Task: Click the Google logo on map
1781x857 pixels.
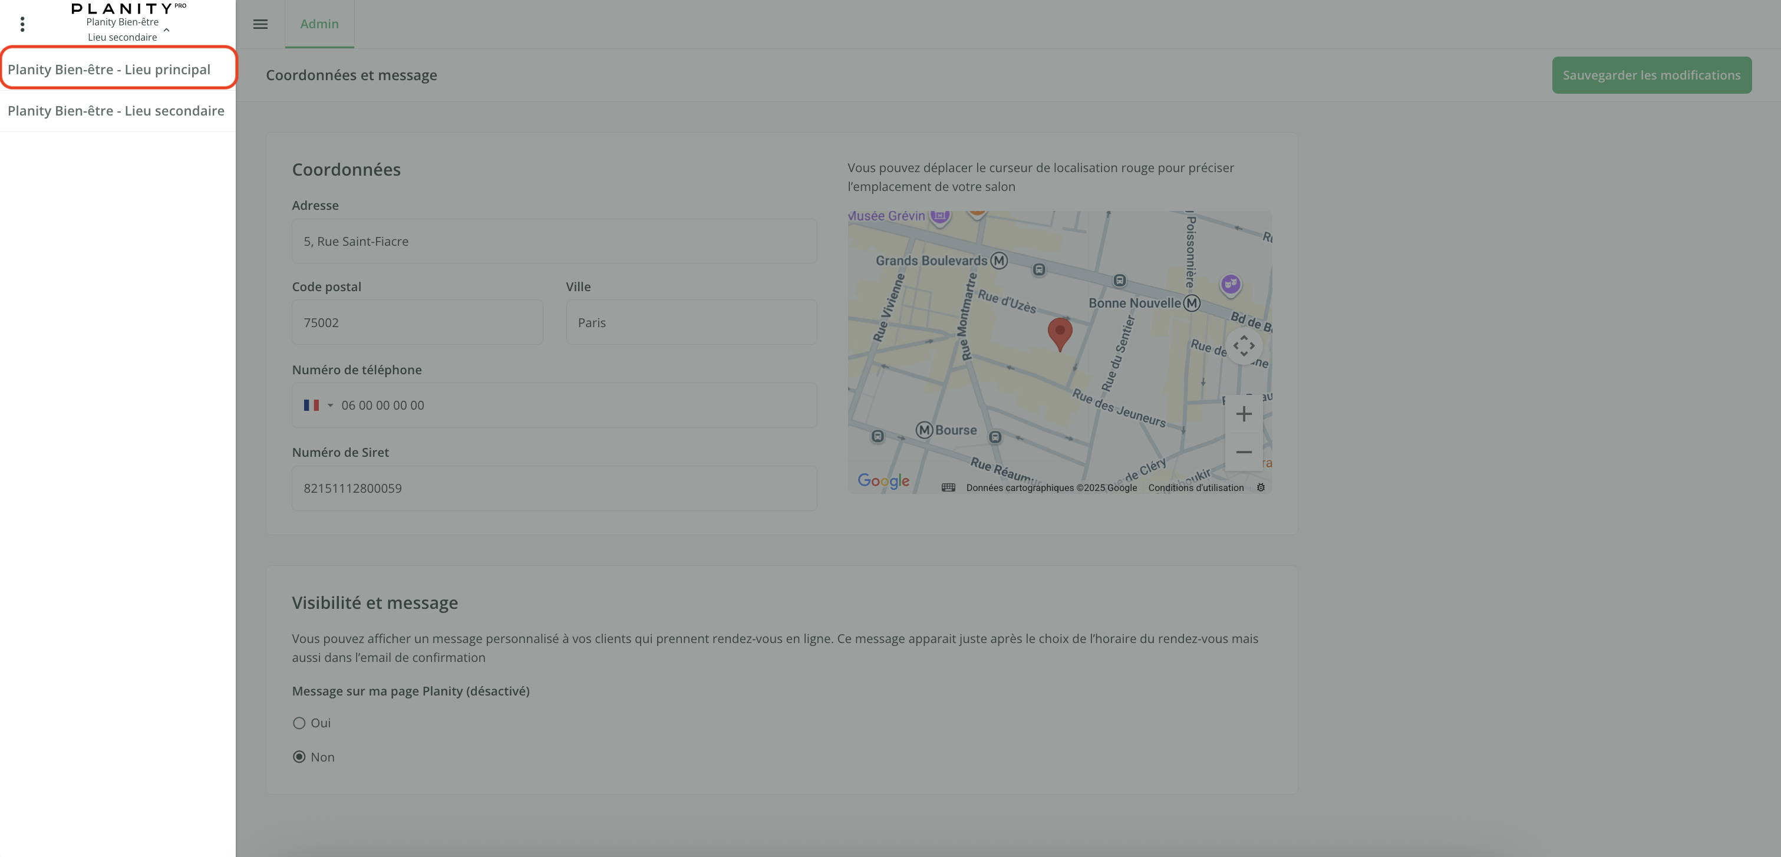Action: pos(883,481)
